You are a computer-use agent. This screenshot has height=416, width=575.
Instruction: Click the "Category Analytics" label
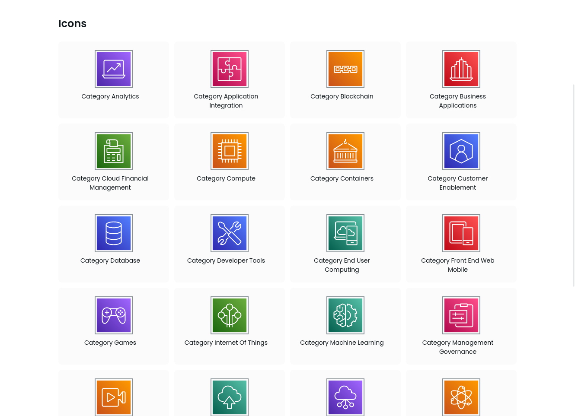(110, 96)
